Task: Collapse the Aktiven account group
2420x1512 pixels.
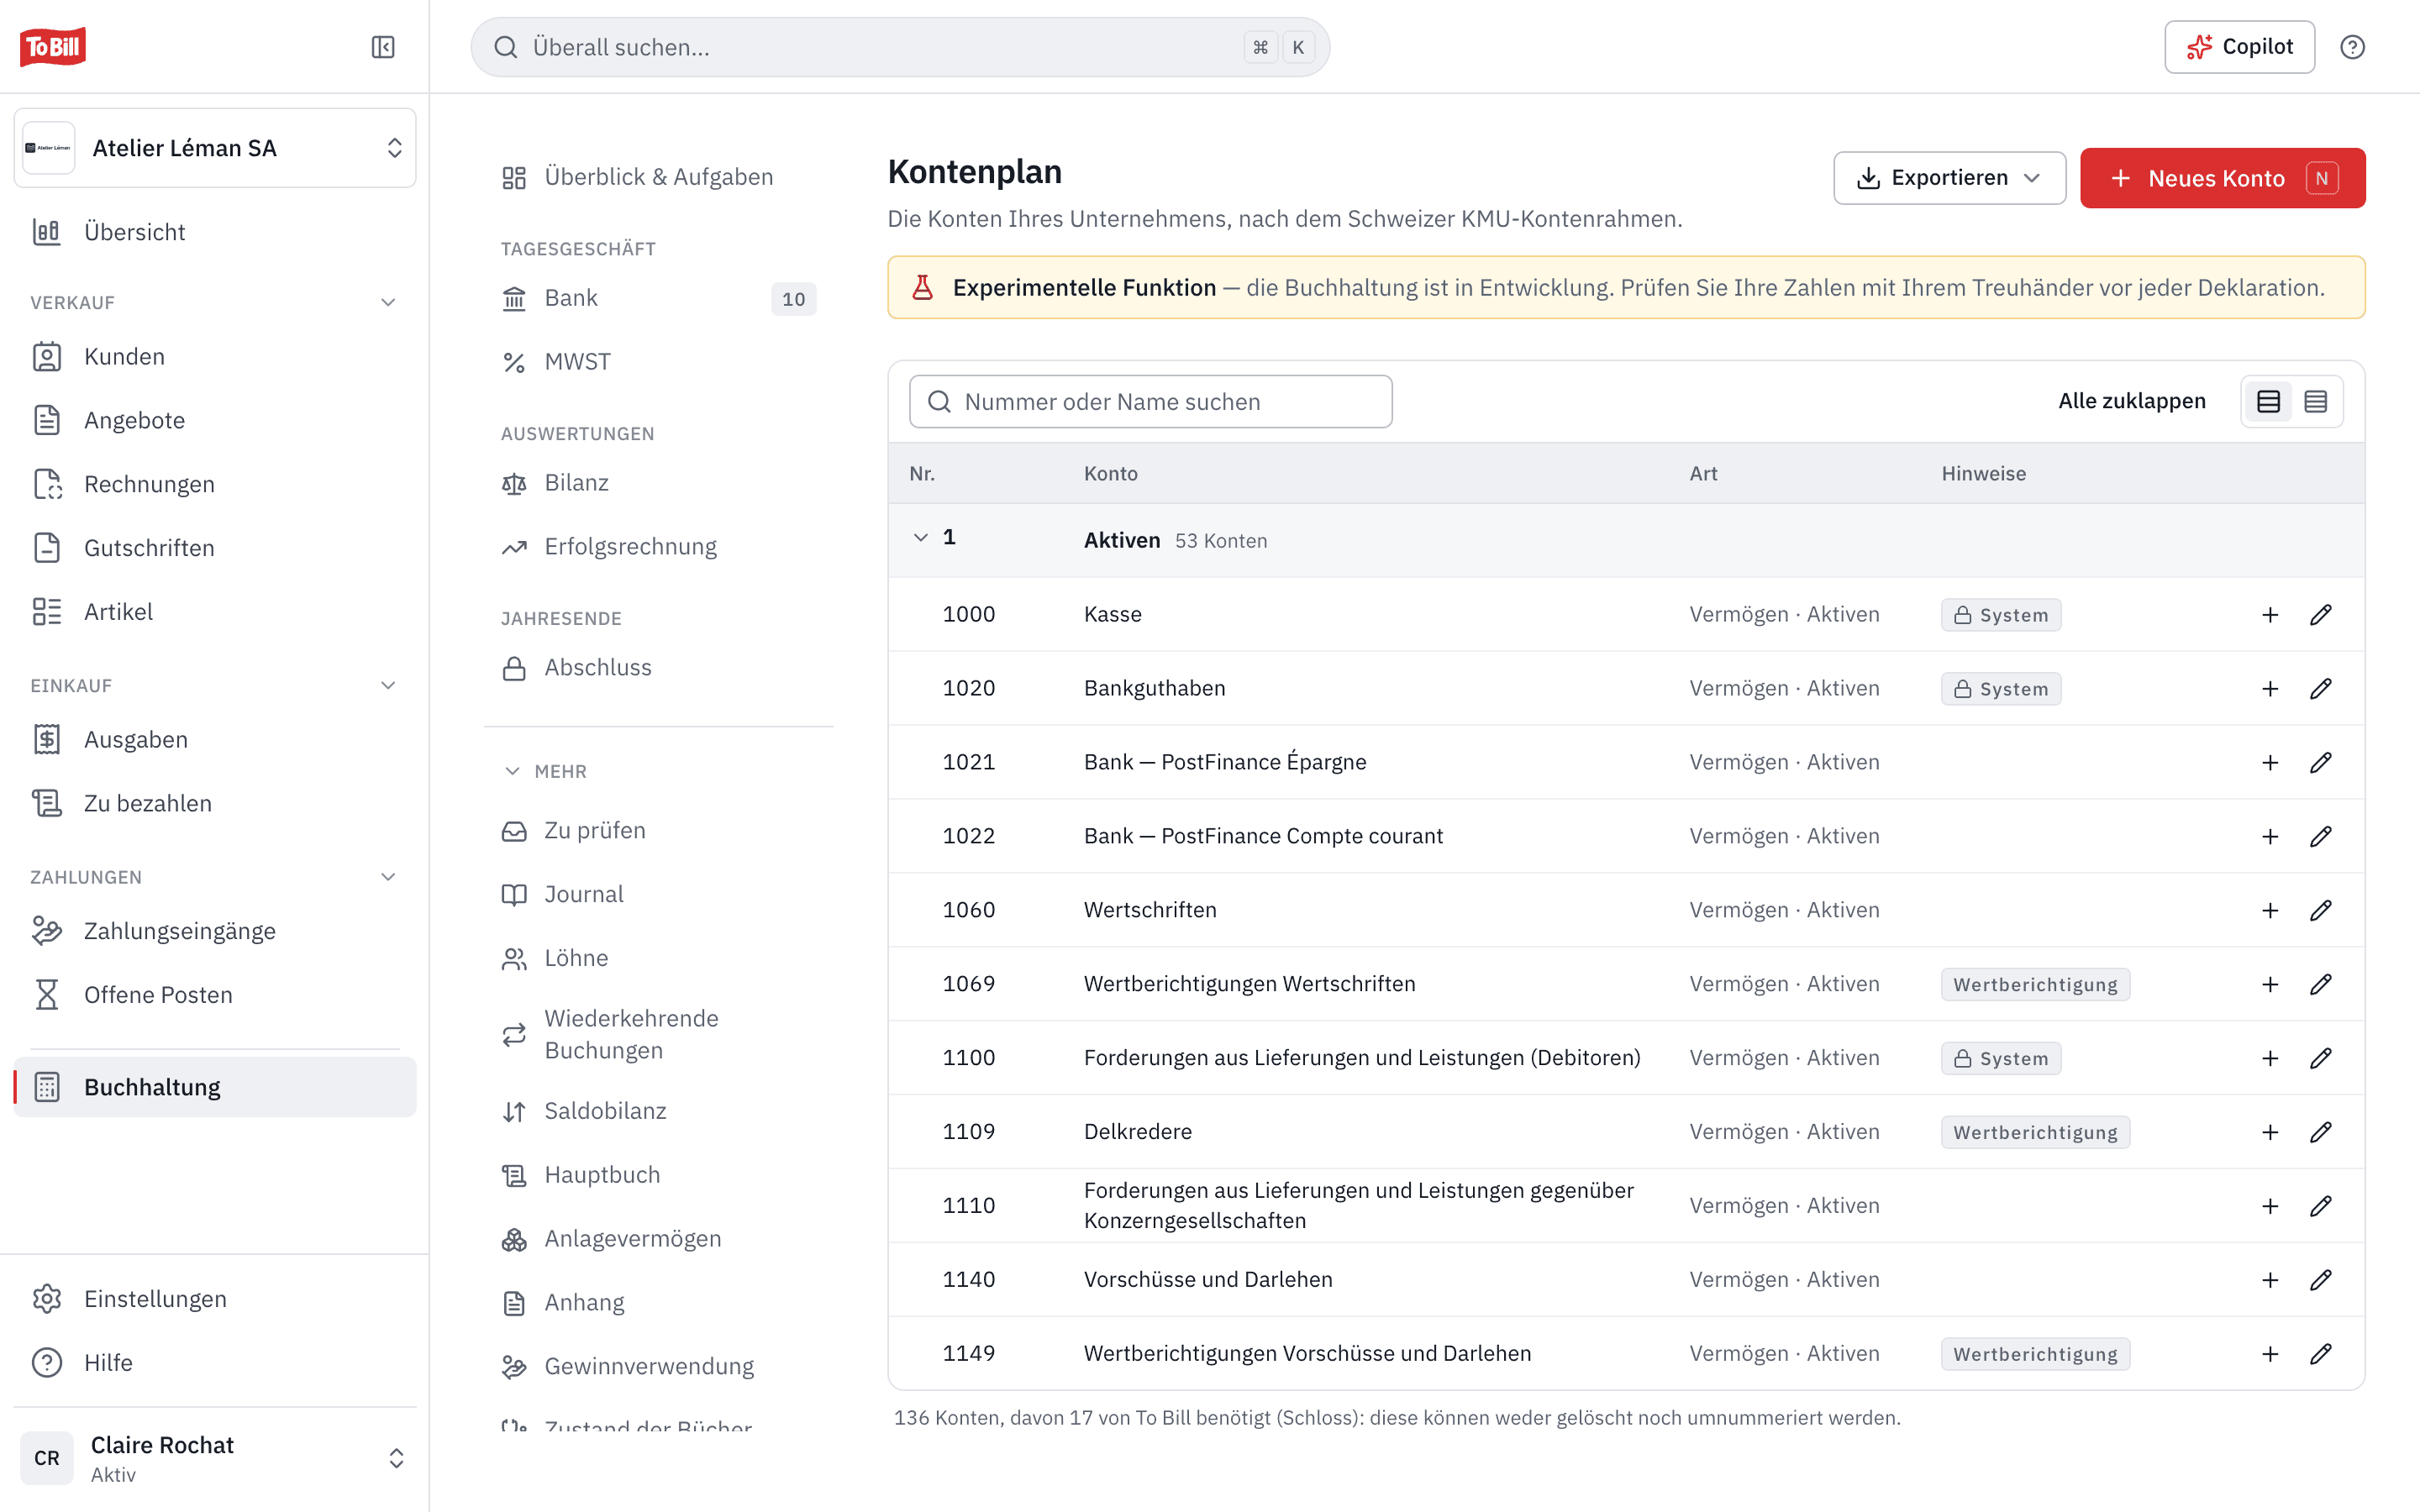Action: coord(920,538)
